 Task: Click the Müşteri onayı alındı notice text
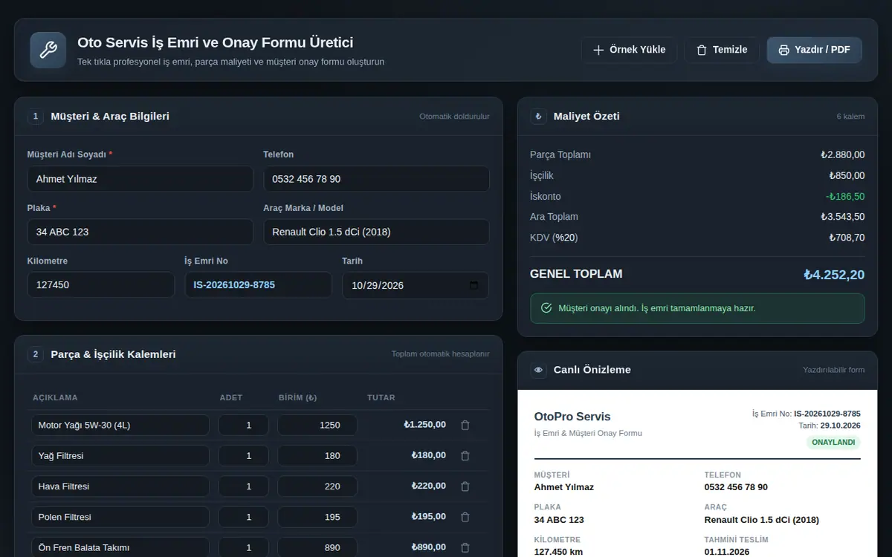[x=657, y=308]
